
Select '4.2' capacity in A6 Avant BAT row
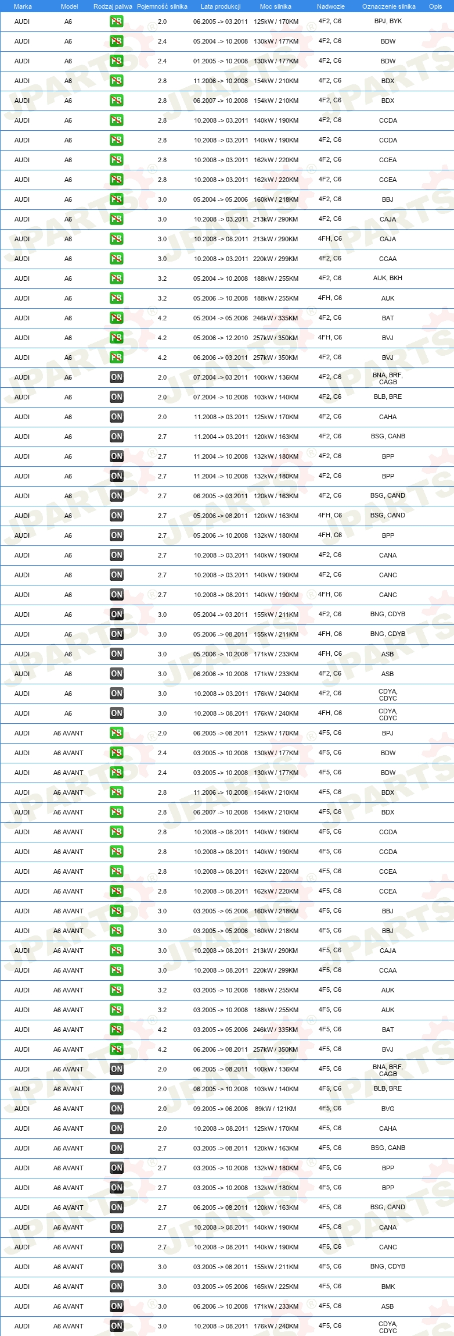(x=162, y=1030)
